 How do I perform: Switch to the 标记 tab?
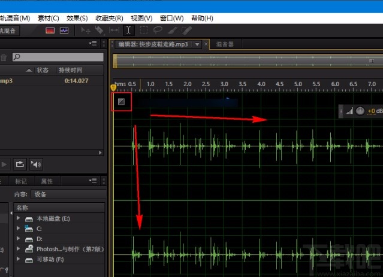21,181
